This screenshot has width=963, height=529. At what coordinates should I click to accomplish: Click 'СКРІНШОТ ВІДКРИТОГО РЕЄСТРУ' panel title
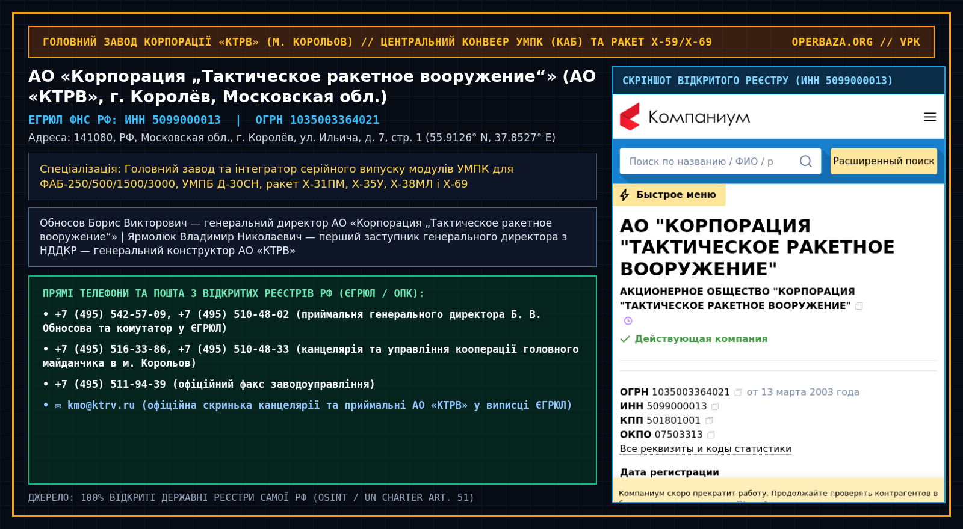click(757, 81)
